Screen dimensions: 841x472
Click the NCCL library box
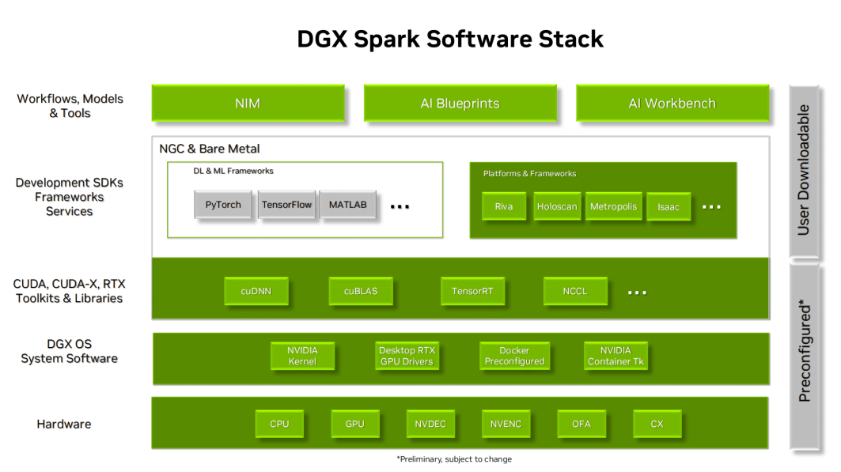[575, 291]
